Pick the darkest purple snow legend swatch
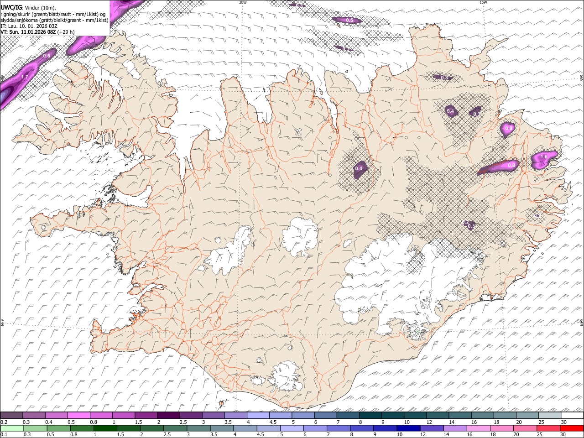This screenshot has height=438, width=584. [x=168, y=416]
